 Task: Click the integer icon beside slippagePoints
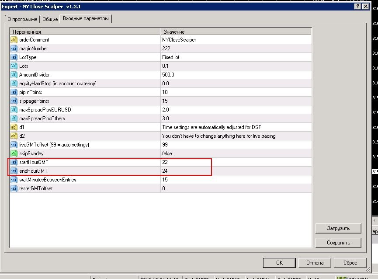[14, 101]
